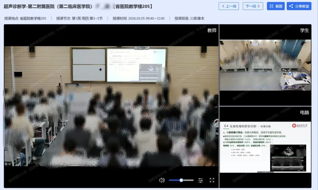Image resolution: width=318 pixels, height=190 pixels.
Task: Click the 教师 label on main video
Action: [x=212, y=30]
